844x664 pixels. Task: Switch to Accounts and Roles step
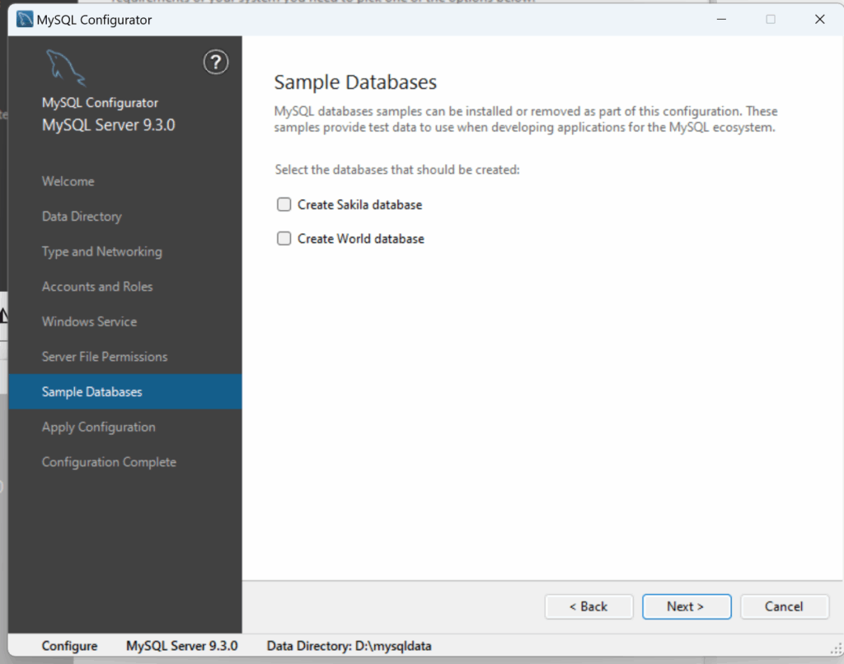click(x=97, y=287)
